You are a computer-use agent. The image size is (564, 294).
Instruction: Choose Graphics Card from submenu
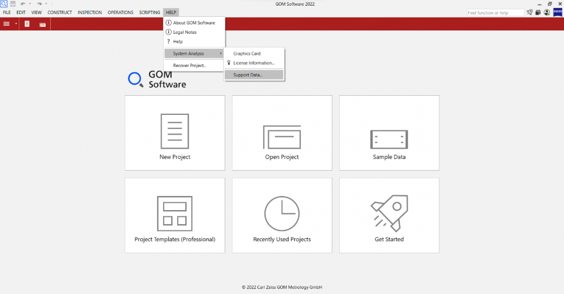[254, 54]
